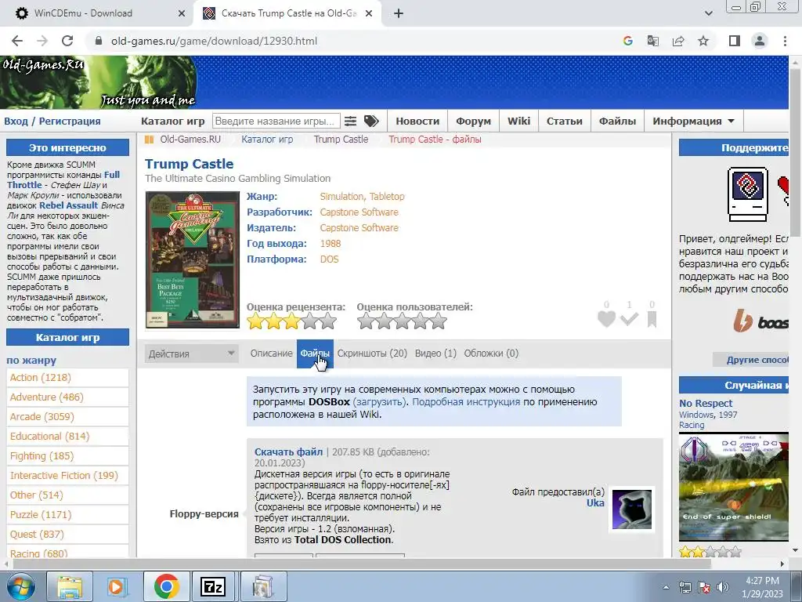
Task: Click the address bar URL
Action: click(214, 41)
